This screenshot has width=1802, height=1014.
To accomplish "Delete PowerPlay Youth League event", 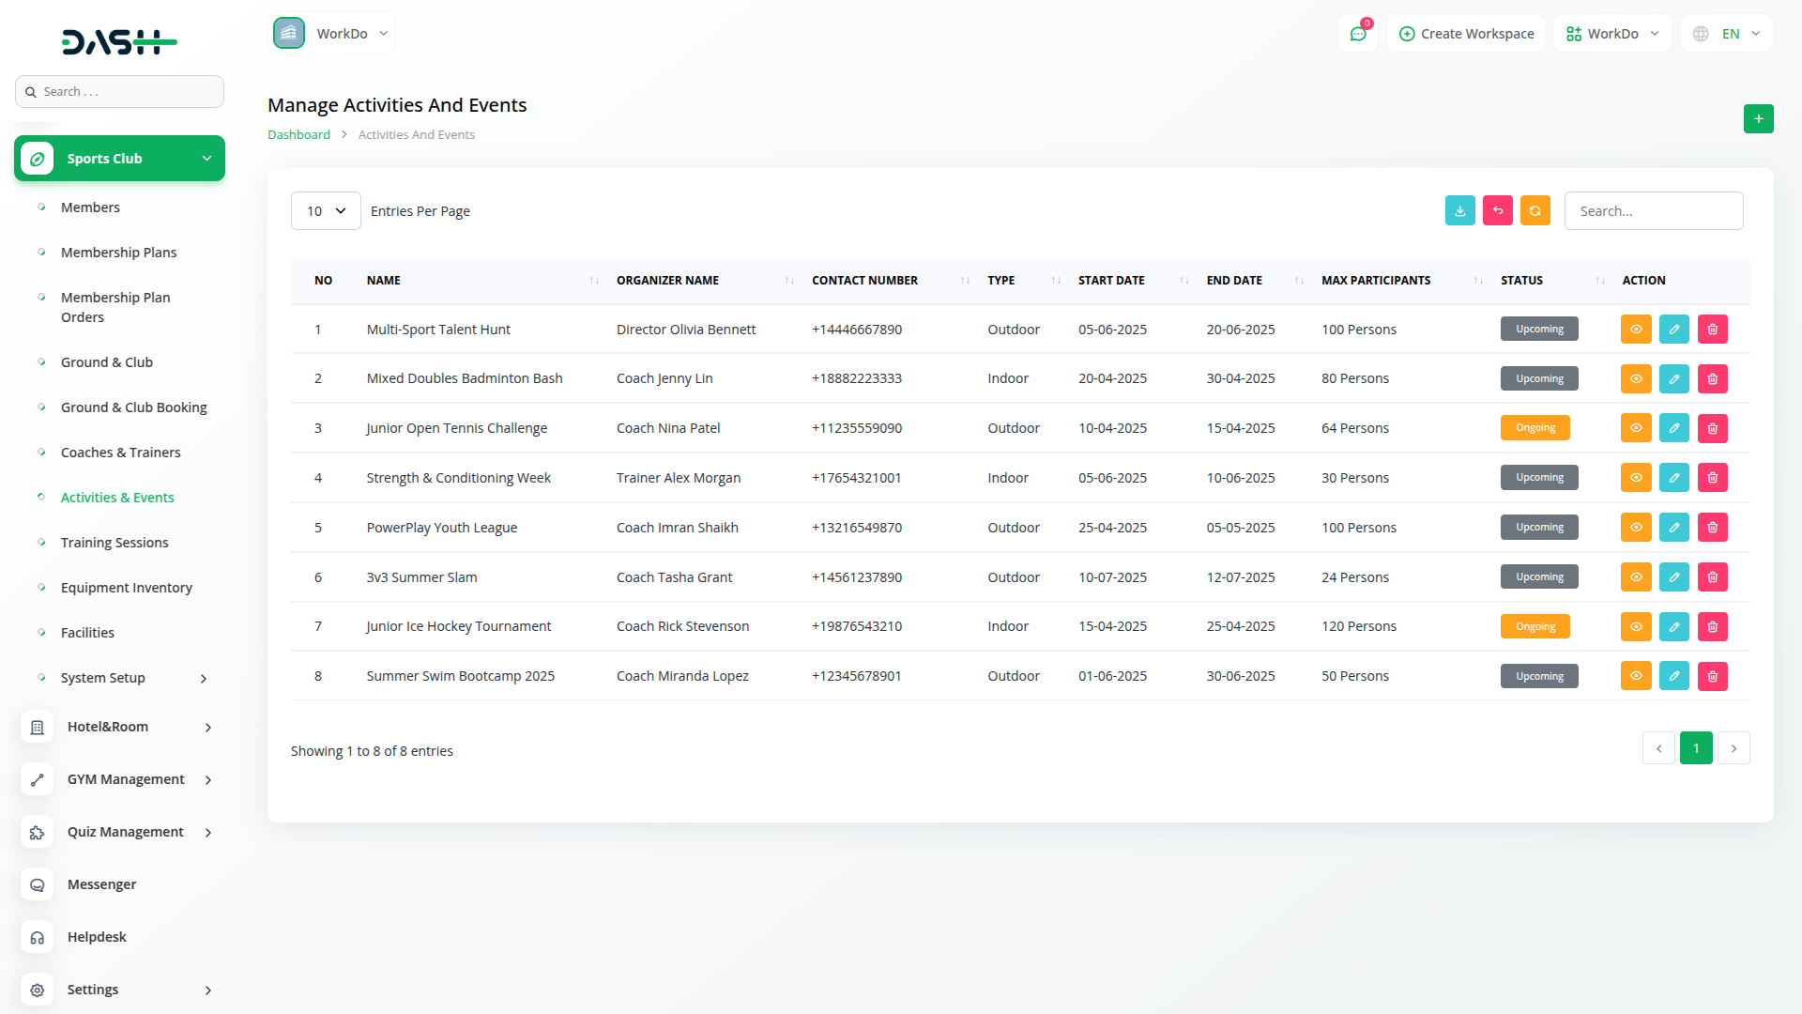I will coord(1713,528).
